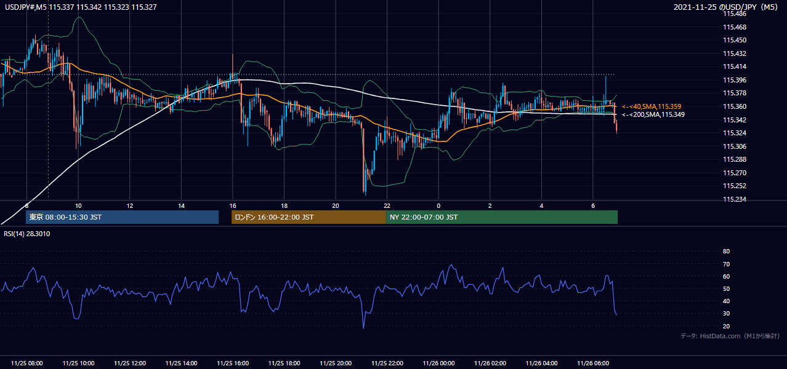
Task: Click the 11/26 02:00 time axis label
Action: [490, 363]
